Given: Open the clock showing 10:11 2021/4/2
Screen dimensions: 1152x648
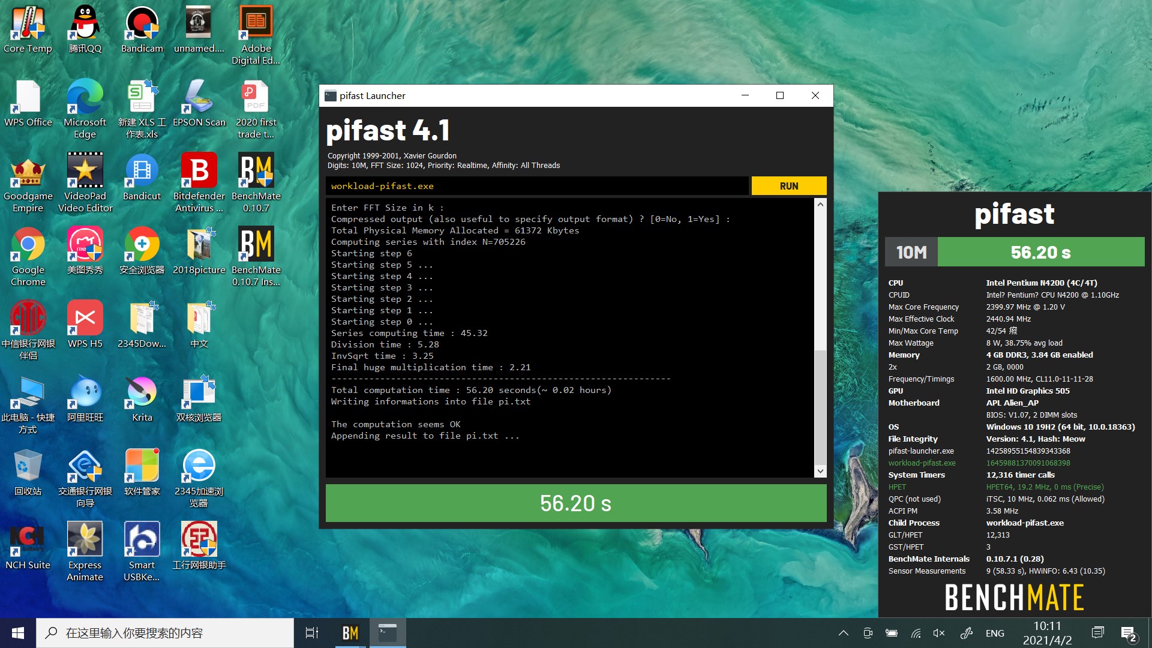Looking at the screenshot, I should [x=1047, y=633].
